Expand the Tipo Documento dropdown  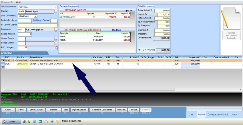[x=56, y=7]
